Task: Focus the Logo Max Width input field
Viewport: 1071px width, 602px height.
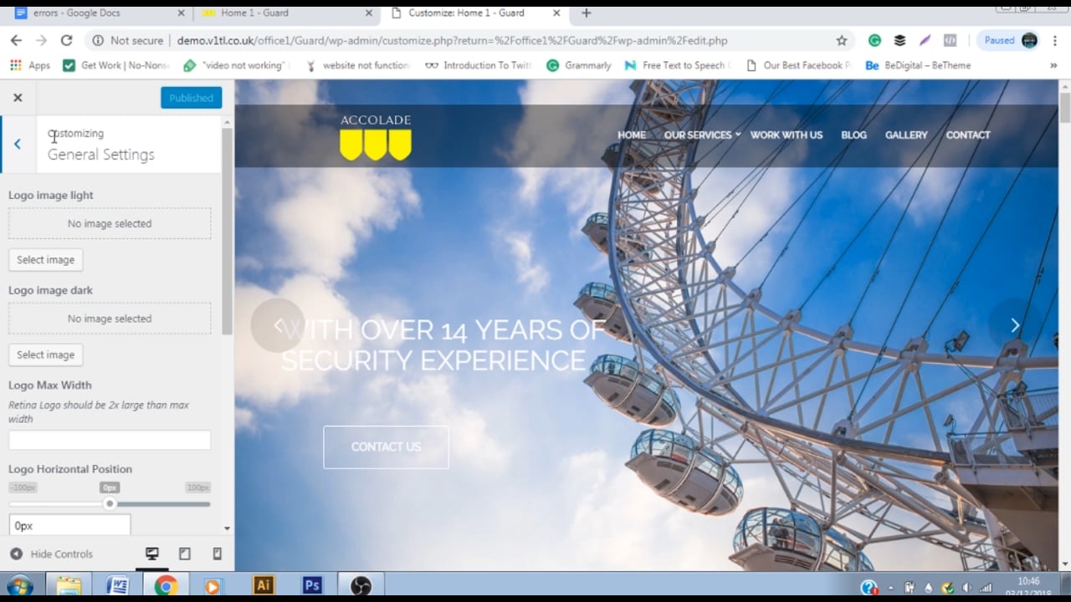Action: click(110, 441)
